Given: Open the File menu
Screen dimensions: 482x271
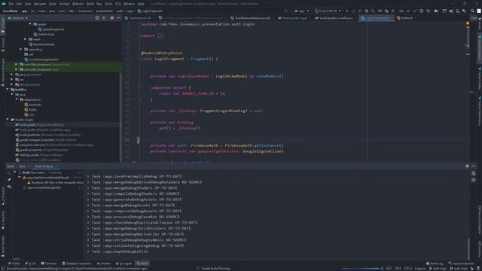Looking at the screenshot, I should coord(11,4).
